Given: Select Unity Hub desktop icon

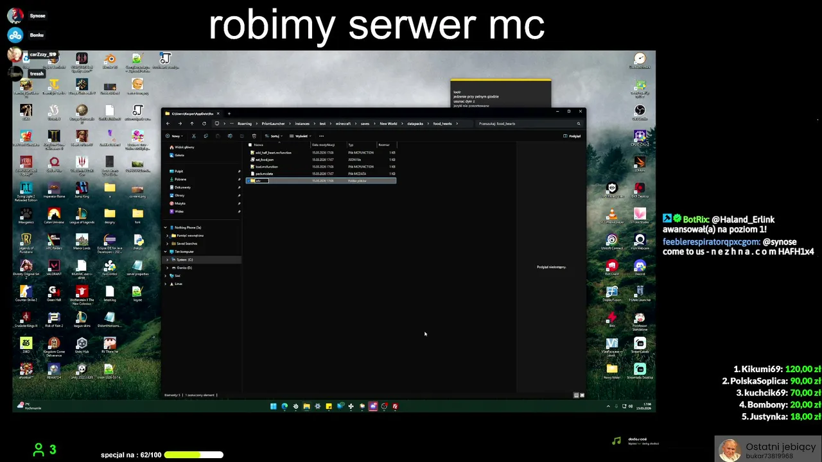Looking at the screenshot, I should pyautogui.click(x=82, y=346).
